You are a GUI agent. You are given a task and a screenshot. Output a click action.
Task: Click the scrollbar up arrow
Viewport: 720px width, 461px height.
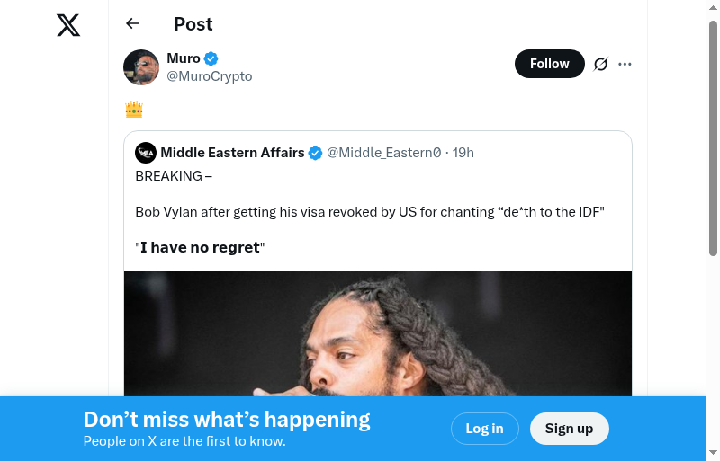click(713, 8)
